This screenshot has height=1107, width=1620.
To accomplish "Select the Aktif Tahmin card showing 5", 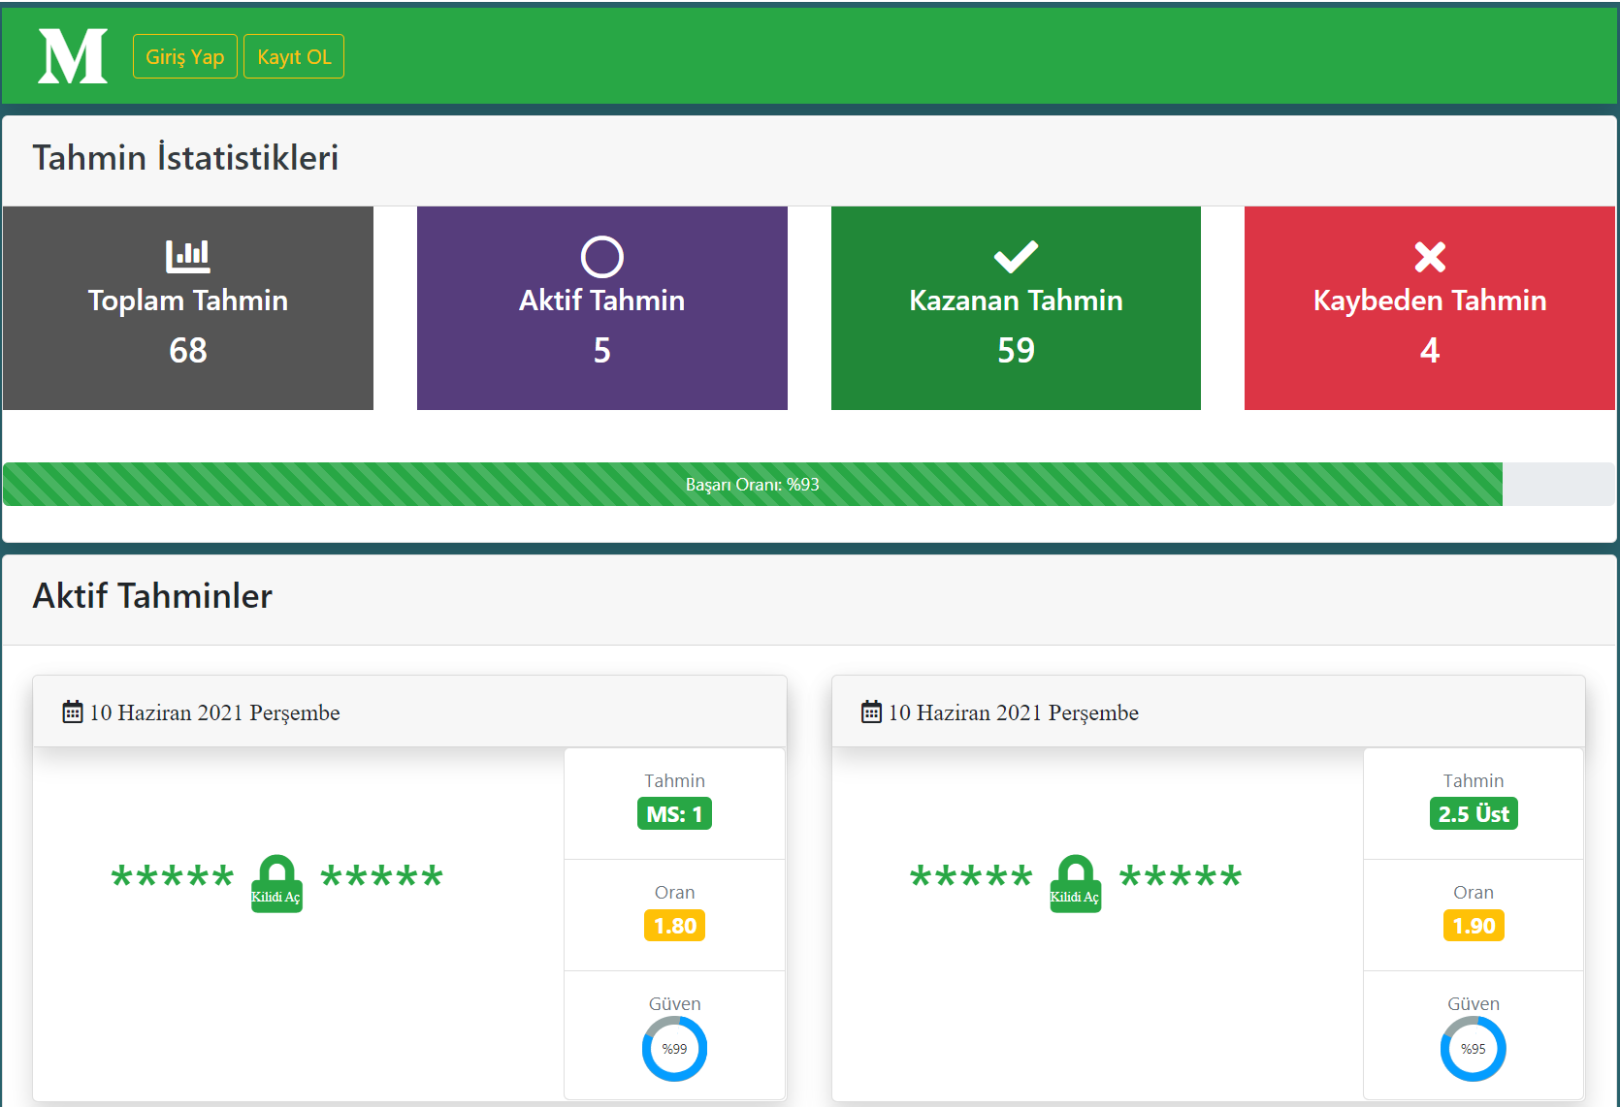I will (602, 308).
